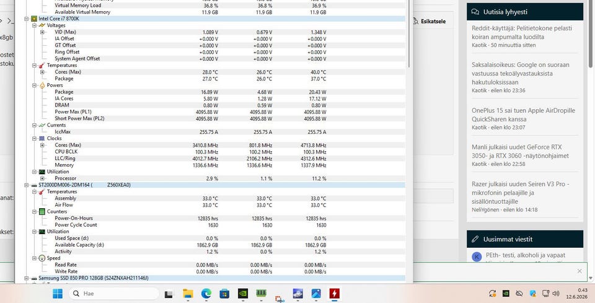Close the bottom banner with X
The height and width of the screenshot is (303, 595).
(580, 271)
